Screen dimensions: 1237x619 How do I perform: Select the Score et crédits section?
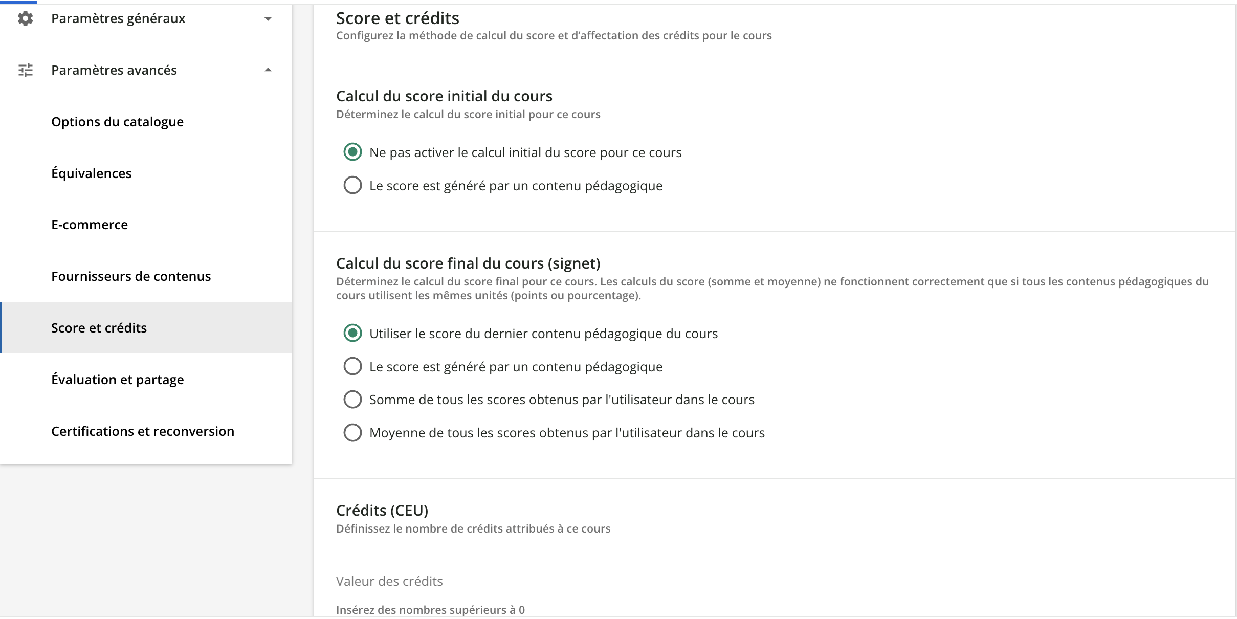click(99, 328)
